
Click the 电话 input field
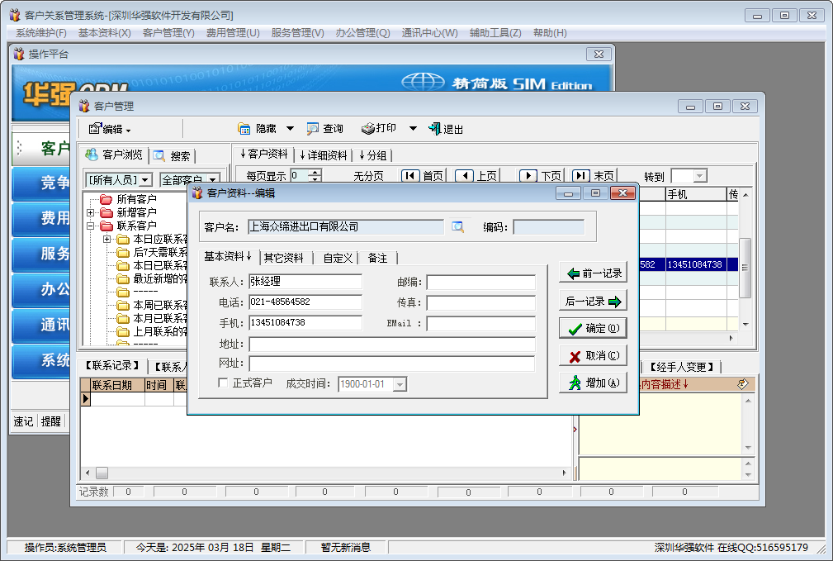point(305,302)
